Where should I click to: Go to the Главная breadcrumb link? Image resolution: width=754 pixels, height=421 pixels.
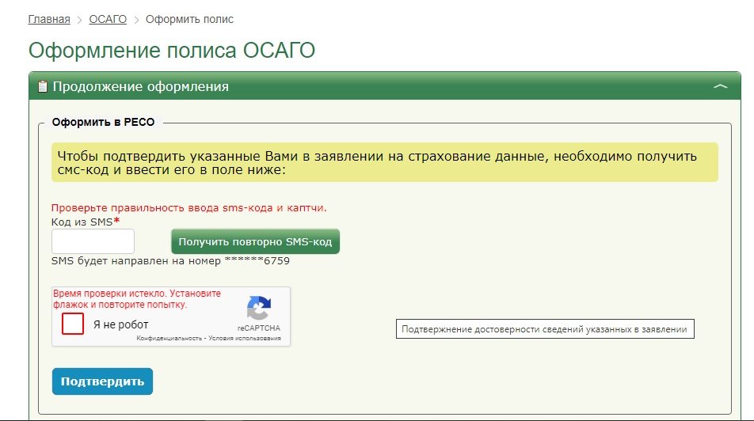pos(49,19)
